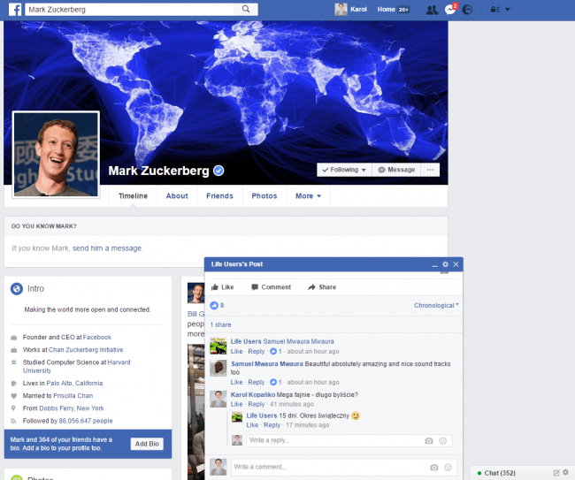Attach photo via camera icon in reply field

click(x=429, y=441)
